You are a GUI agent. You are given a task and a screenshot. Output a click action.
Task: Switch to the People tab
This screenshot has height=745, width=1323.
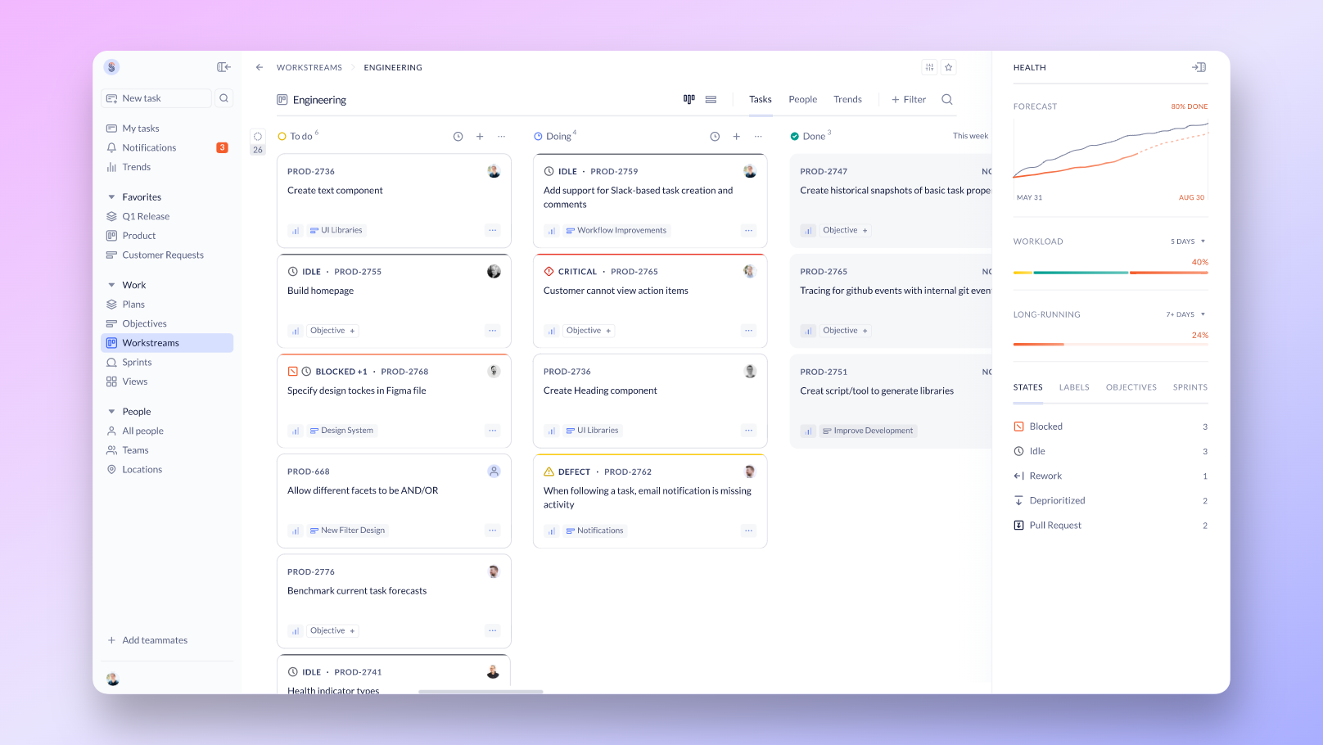tap(803, 99)
